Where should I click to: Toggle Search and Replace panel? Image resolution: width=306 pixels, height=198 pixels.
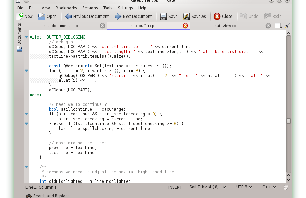(48, 196)
